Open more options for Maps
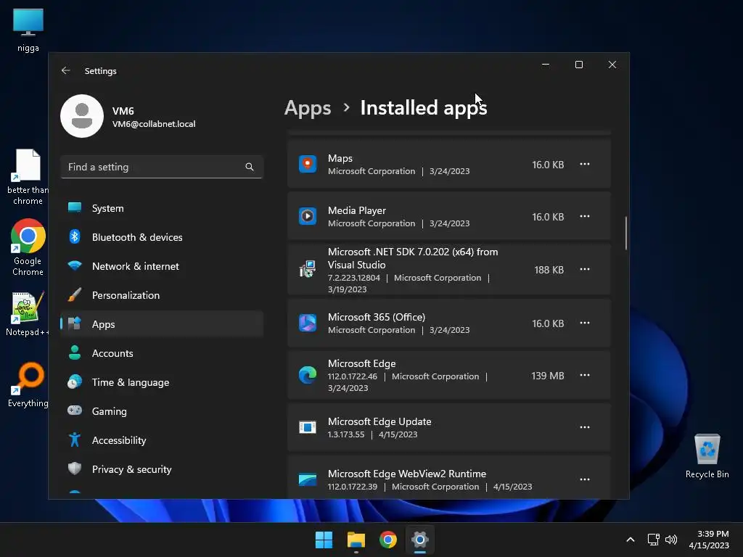This screenshot has height=557, width=743. [585, 165]
